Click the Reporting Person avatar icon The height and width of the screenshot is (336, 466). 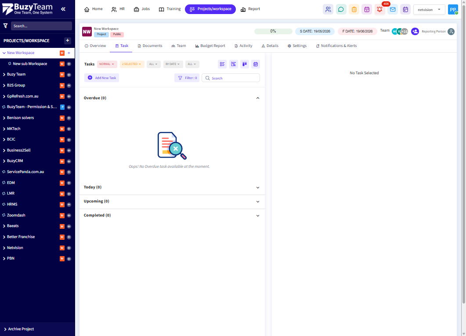point(451,31)
